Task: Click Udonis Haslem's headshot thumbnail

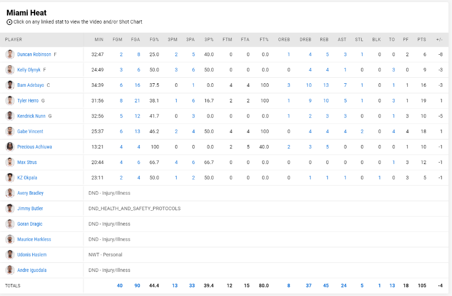Action: pos(10,254)
